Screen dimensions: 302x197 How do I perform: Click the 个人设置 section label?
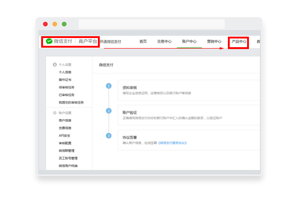[x=65, y=65]
